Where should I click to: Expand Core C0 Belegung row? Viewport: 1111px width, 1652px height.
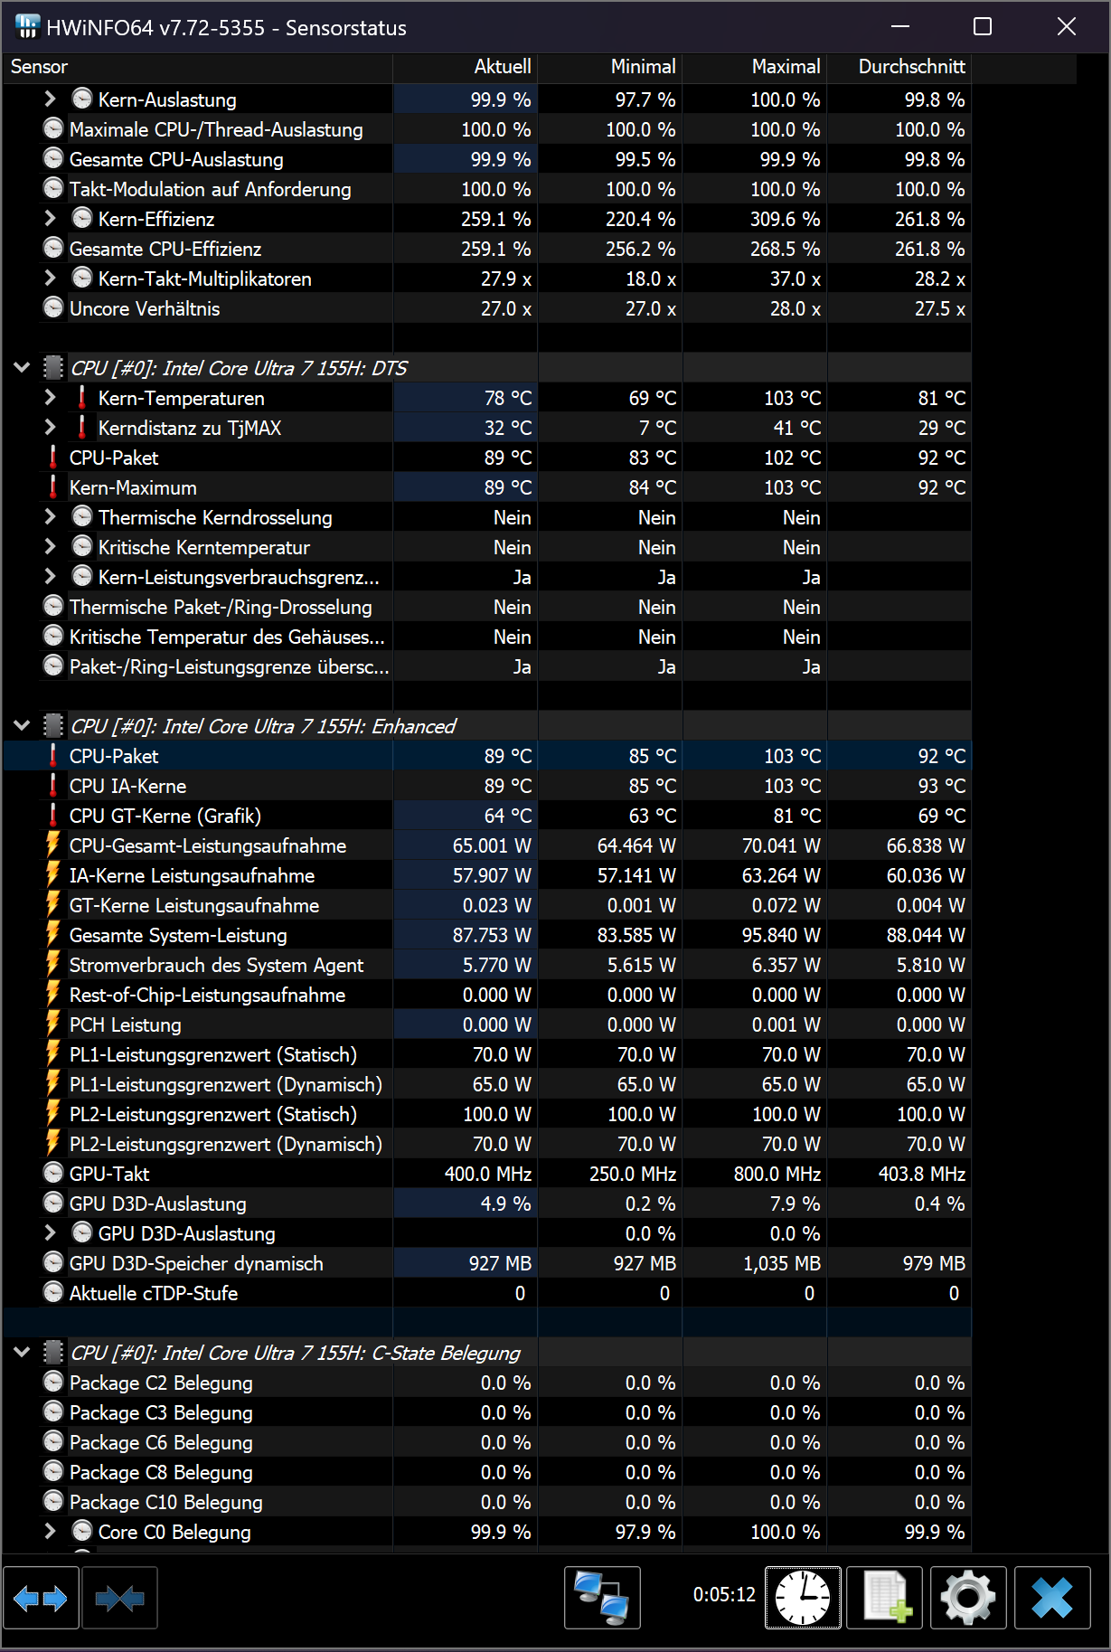[x=51, y=1532]
